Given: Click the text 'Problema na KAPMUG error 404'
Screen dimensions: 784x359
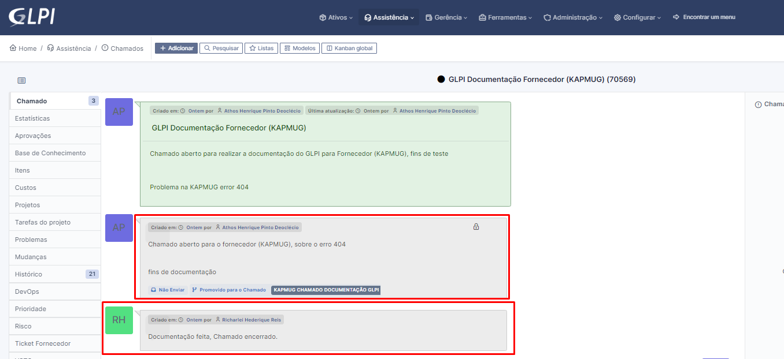Looking at the screenshot, I should [x=199, y=187].
